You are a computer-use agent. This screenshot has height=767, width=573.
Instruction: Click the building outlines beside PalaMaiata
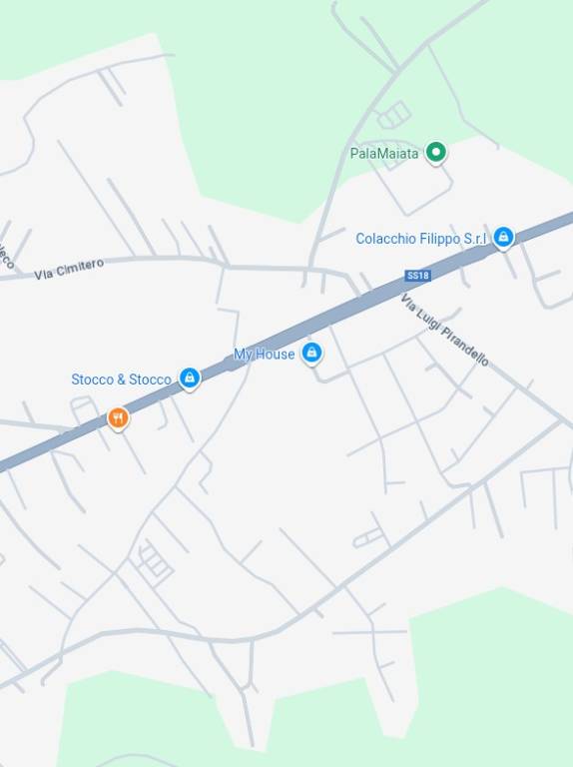393,116
